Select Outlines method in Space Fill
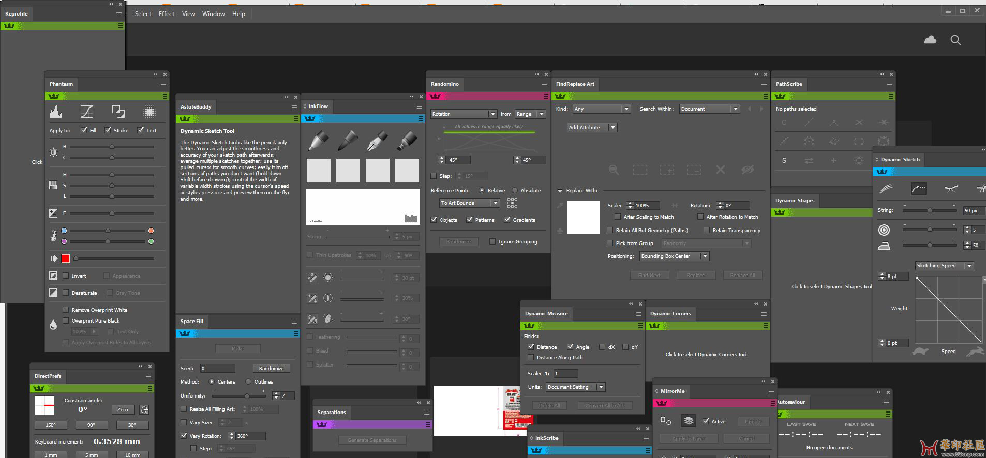986x458 pixels. point(248,381)
